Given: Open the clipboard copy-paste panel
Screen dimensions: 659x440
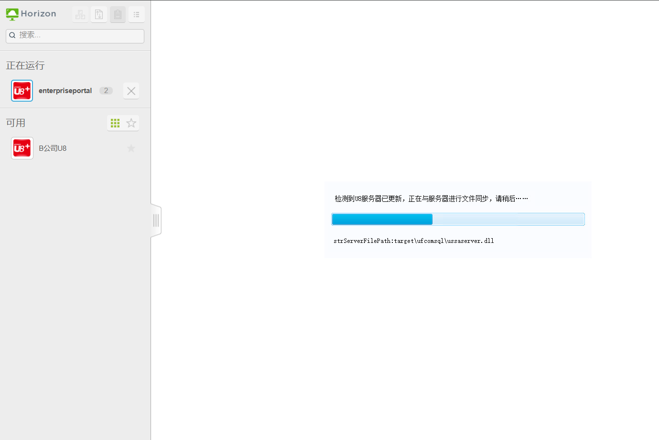Looking at the screenshot, I should pyautogui.click(x=118, y=14).
